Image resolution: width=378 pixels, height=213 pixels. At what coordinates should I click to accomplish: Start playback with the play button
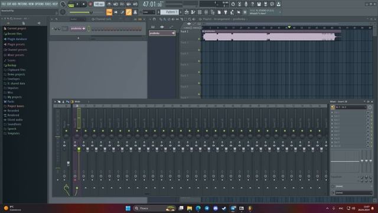[x=77, y=4]
